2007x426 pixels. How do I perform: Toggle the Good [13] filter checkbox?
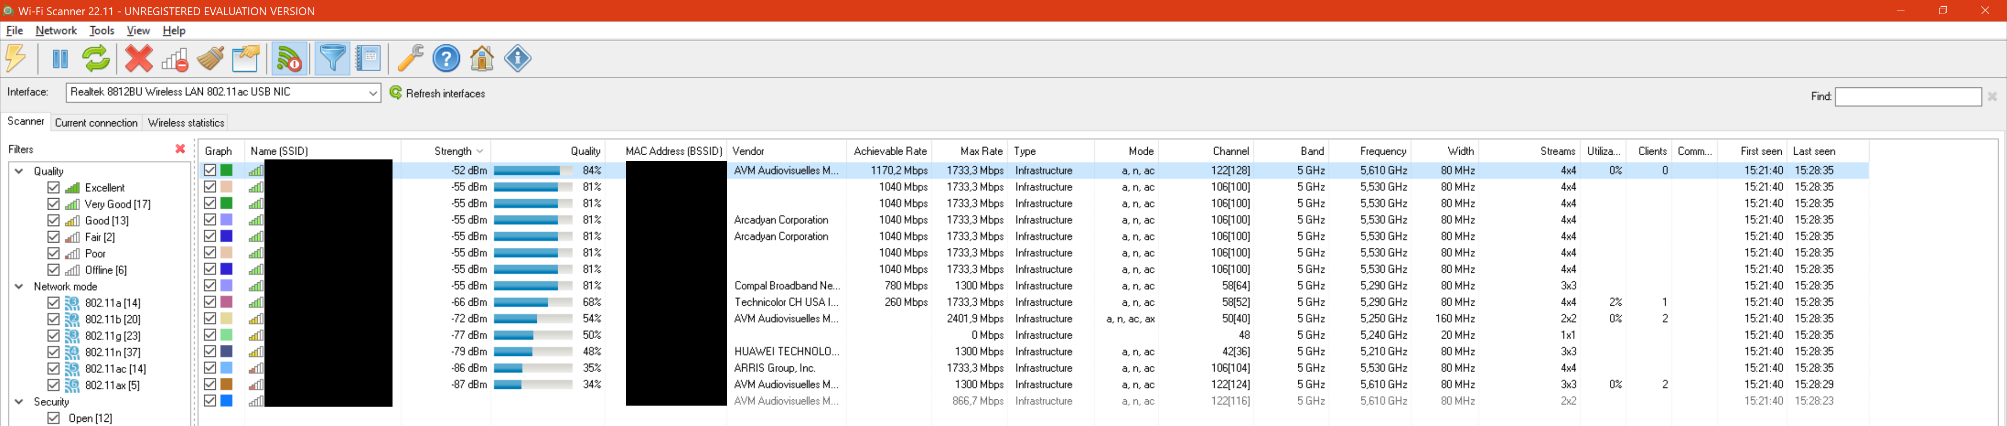pos(54,221)
